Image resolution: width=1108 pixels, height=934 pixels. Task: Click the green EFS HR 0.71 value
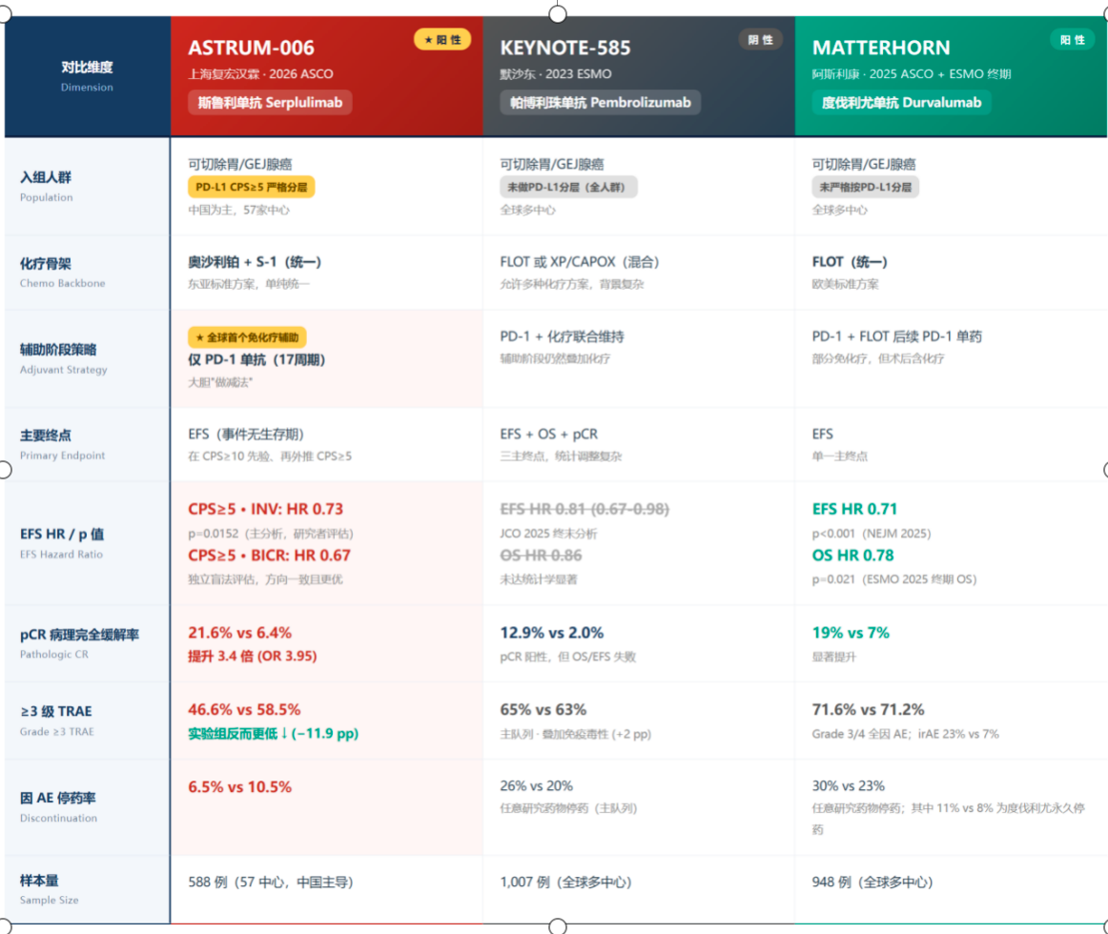point(854,509)
